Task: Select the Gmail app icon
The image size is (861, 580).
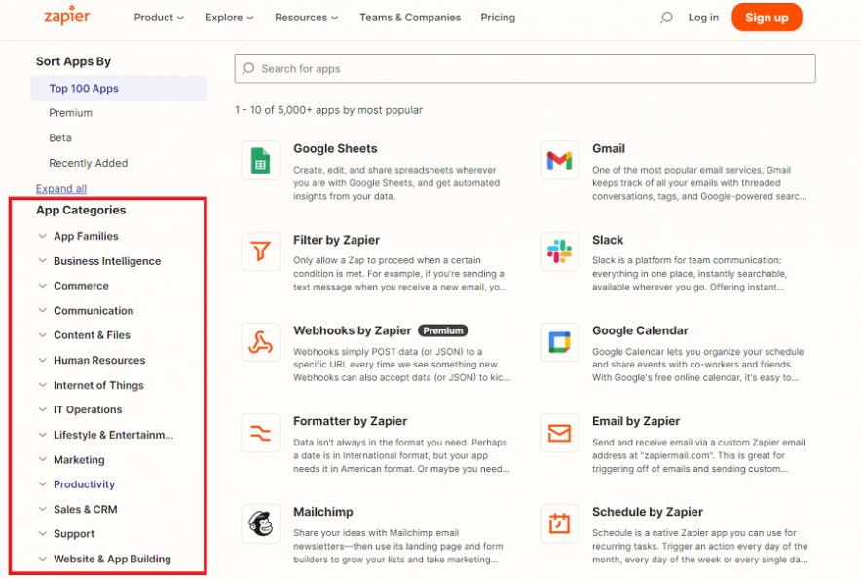Action: point(559,160)
